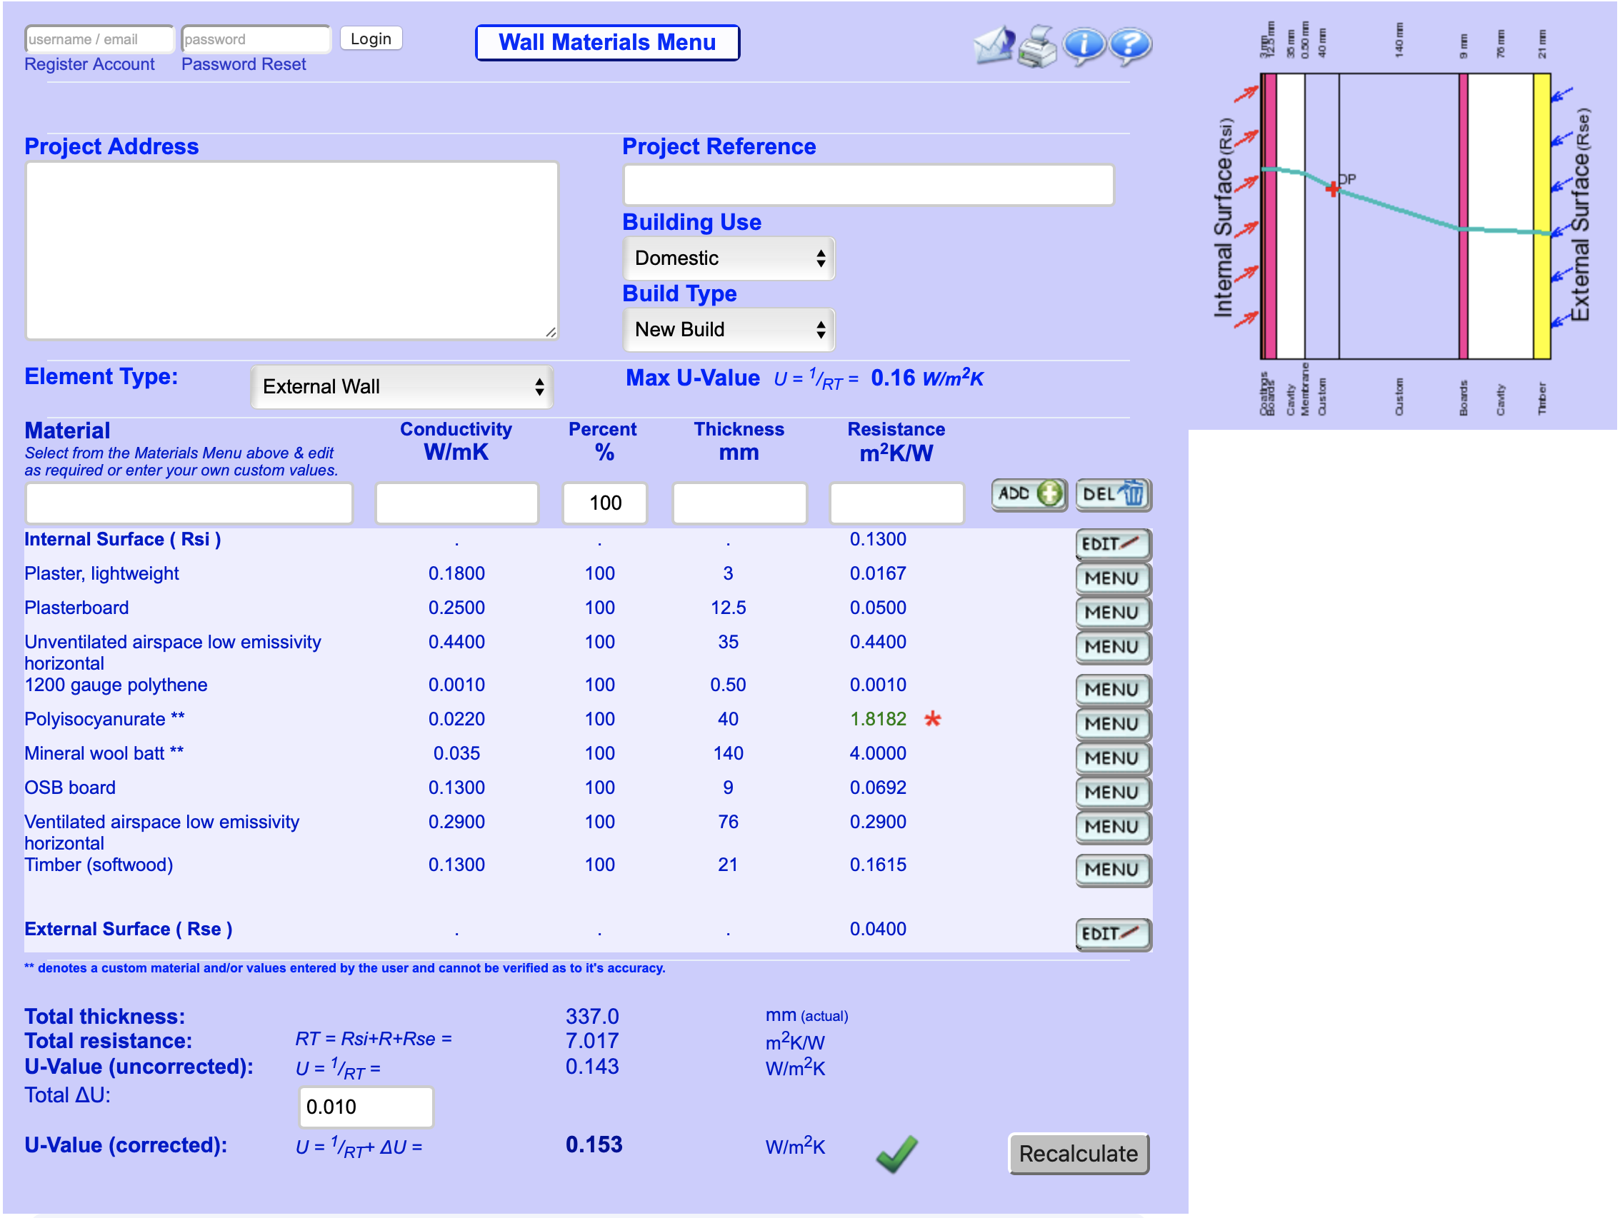The image size is (1620, 1218).
Task: Click the Register Account link
Action: (89, 64)
